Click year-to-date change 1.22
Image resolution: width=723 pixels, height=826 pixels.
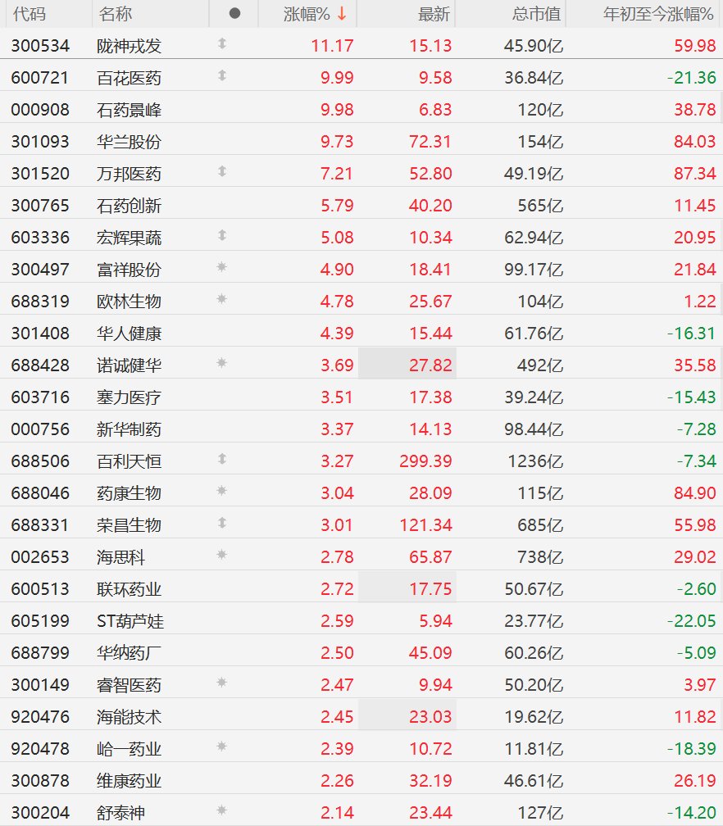(700, 302)
